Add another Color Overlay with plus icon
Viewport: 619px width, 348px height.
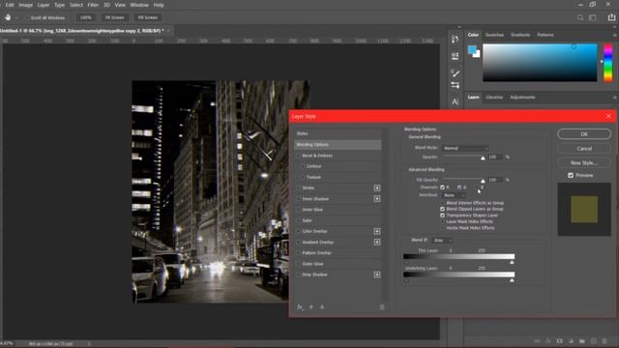point(377,231)
